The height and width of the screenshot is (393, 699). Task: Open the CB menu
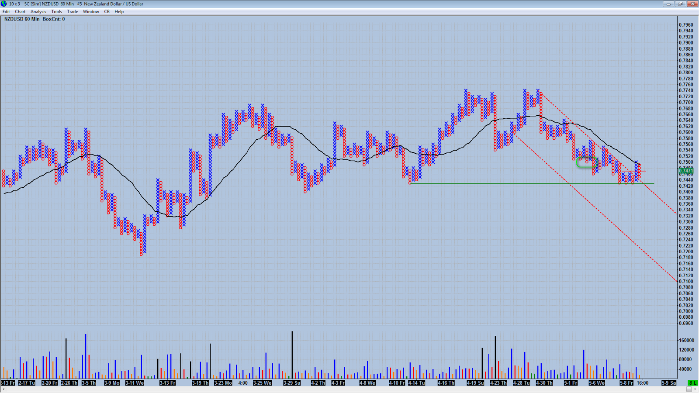click(107, 12)
